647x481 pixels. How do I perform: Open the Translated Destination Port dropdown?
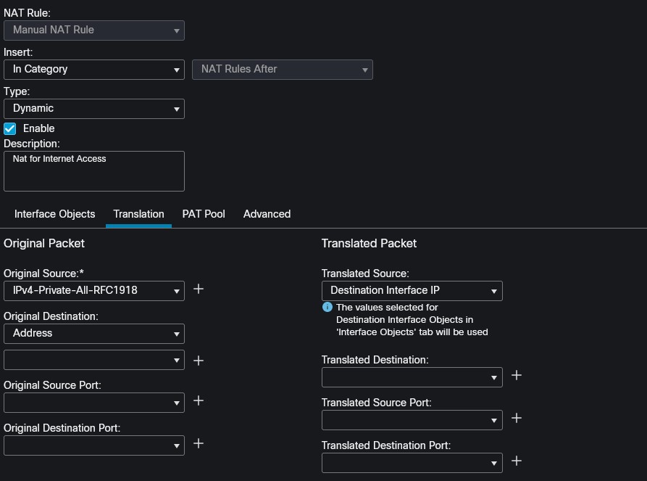tap(412, 463)
